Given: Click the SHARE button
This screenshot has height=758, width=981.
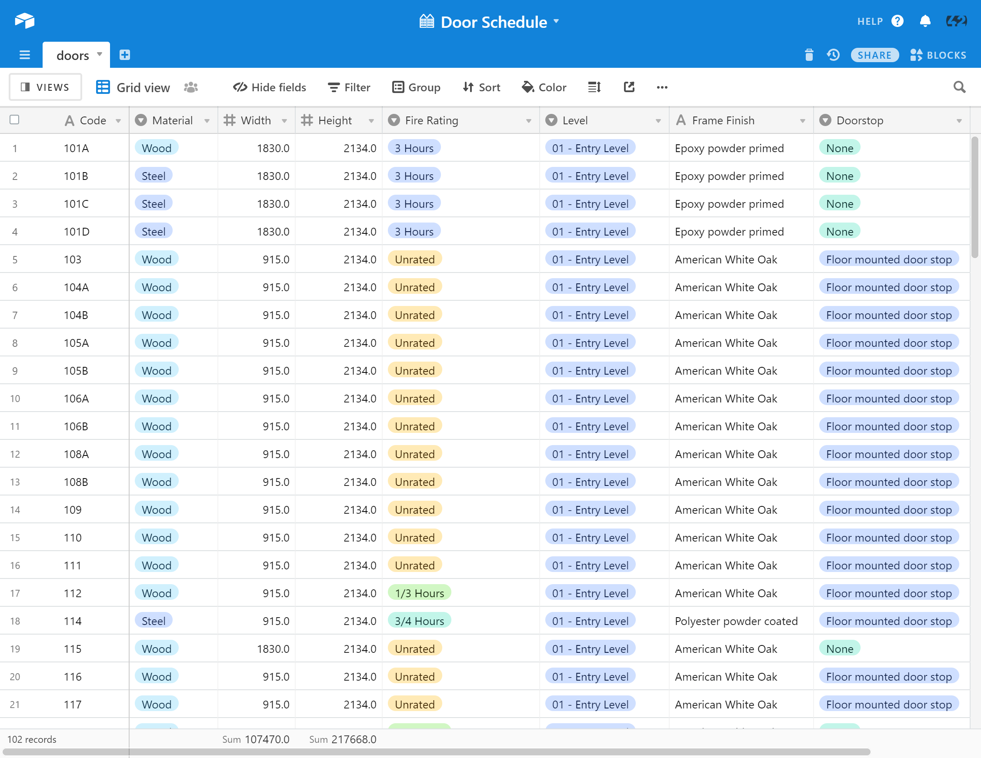Looking at the screenshot, I should [x=874, y=55].
